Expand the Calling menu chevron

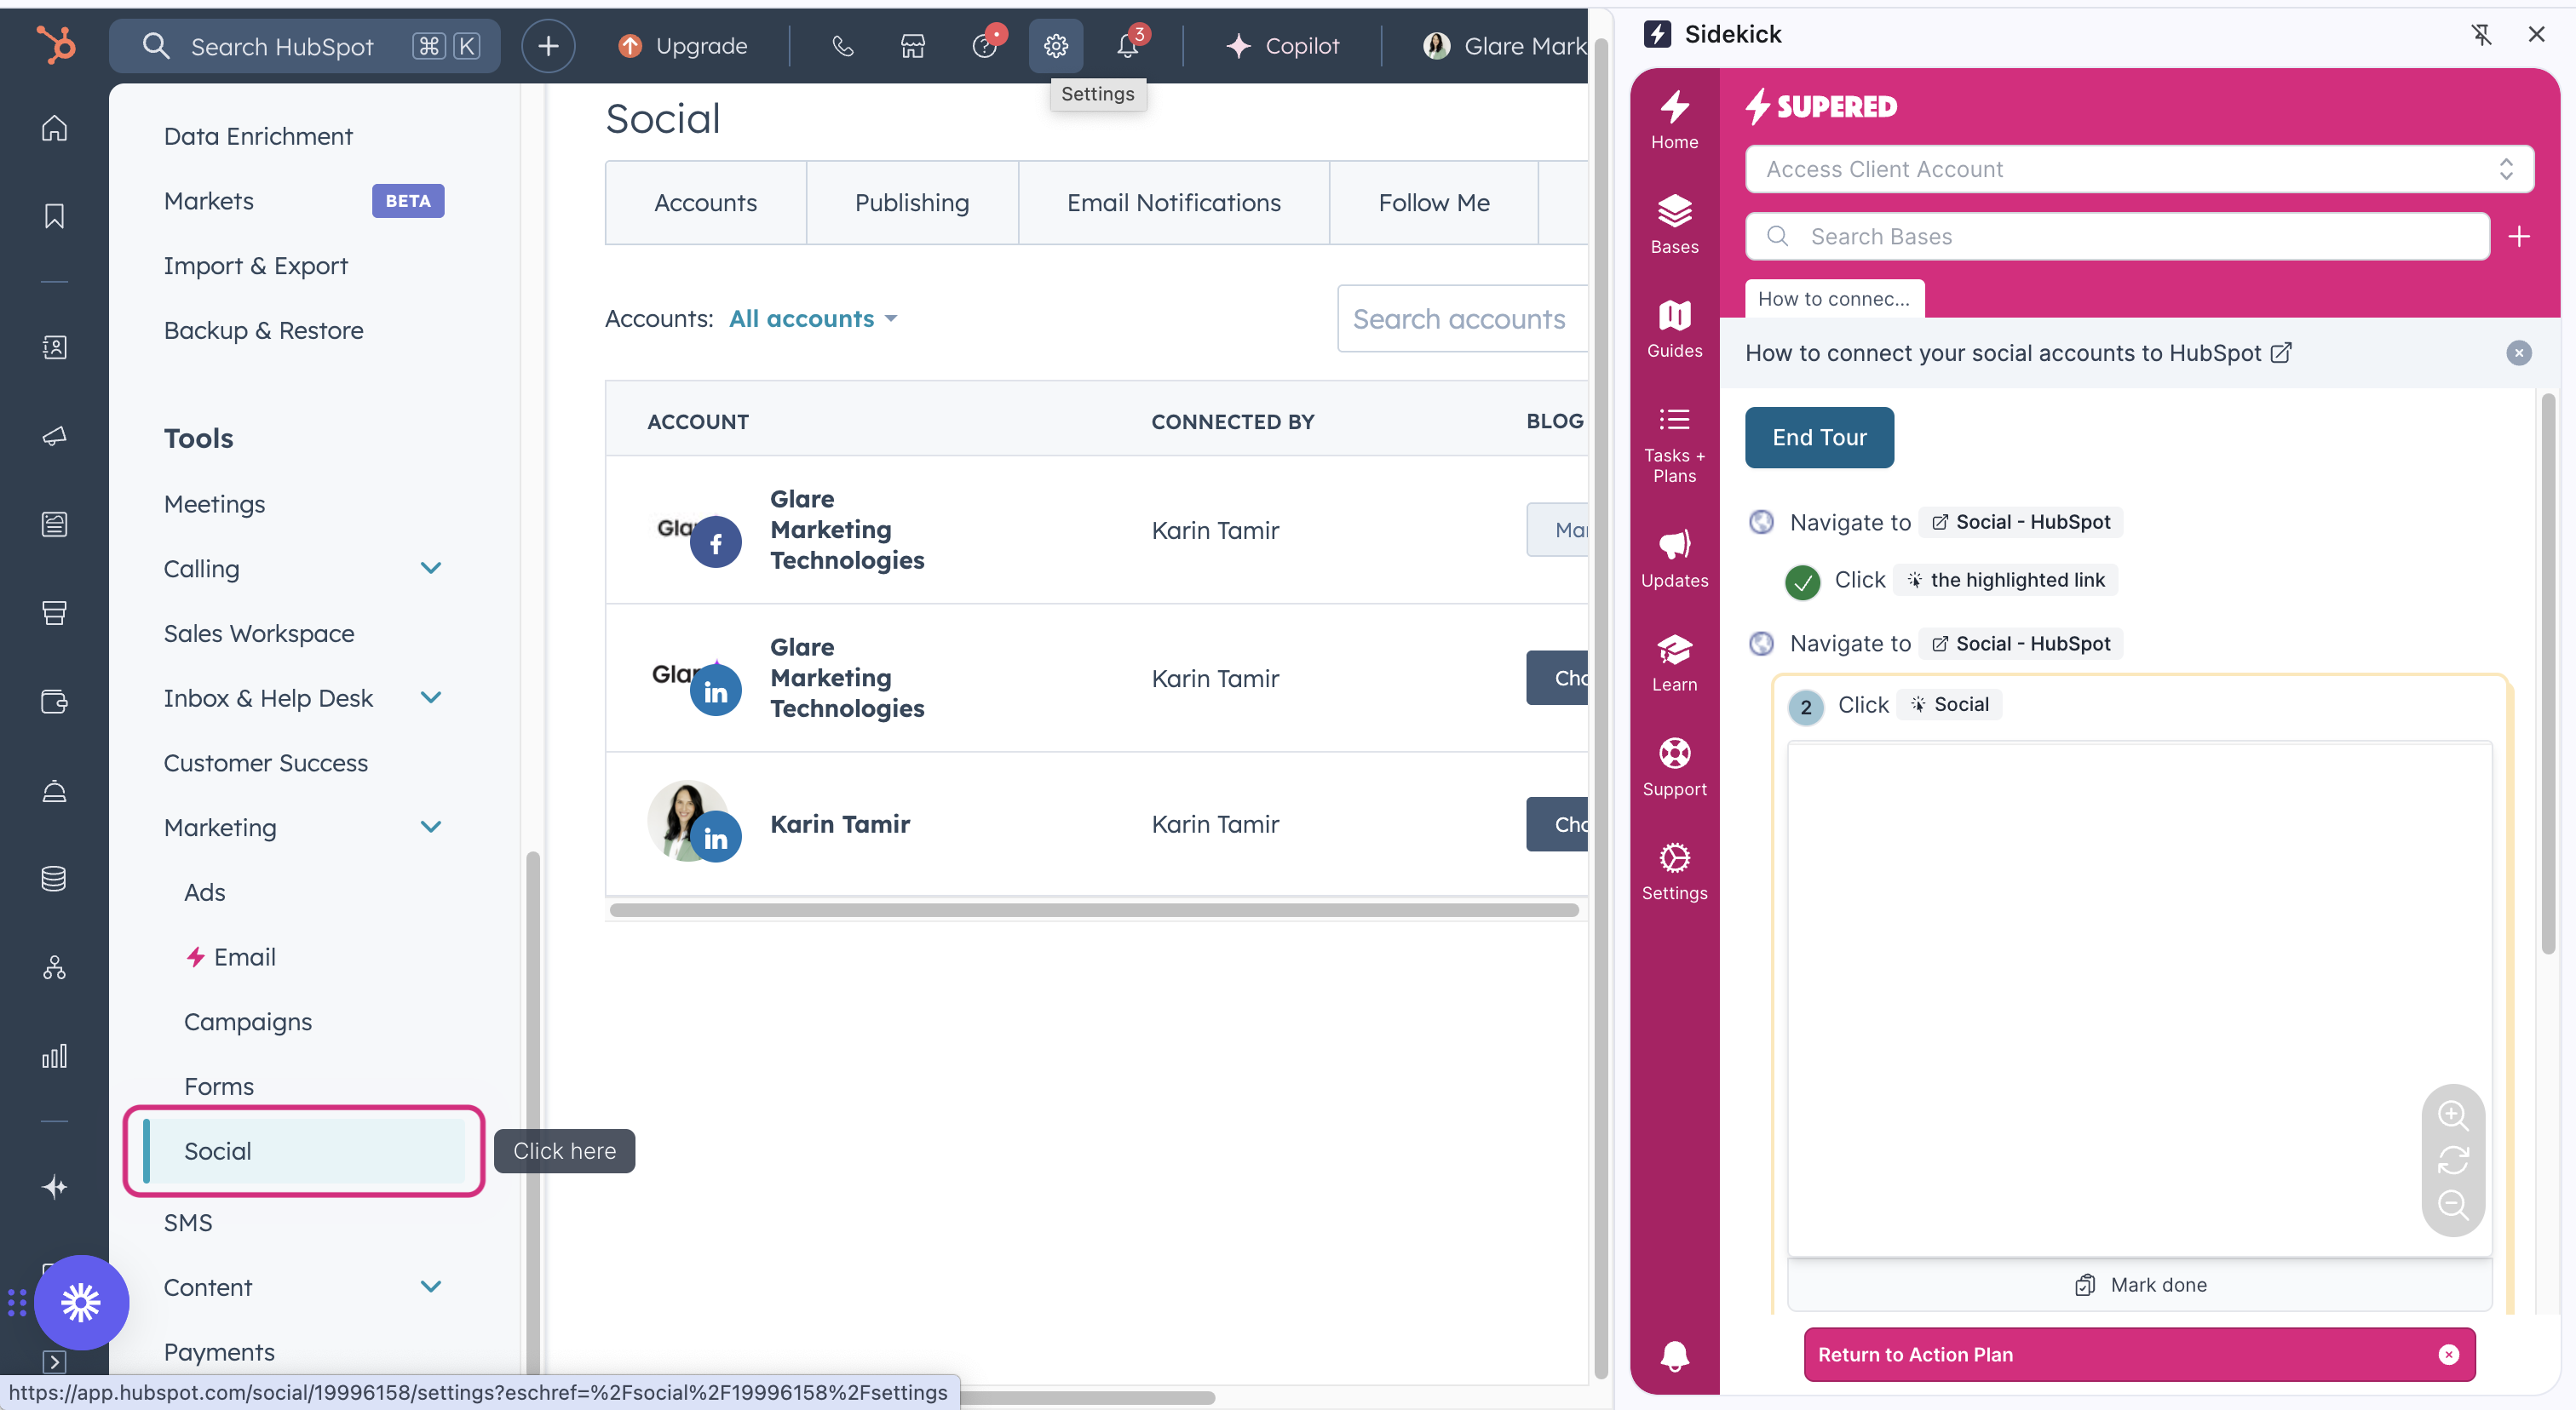(431, 568)
